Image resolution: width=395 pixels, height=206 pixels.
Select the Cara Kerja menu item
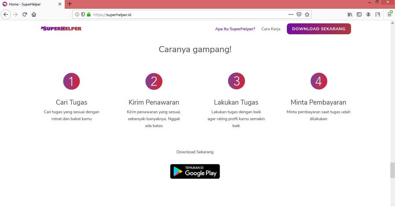point(271,29)
